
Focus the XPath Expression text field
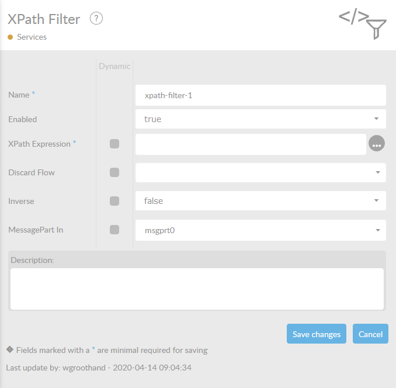[251, 144]
